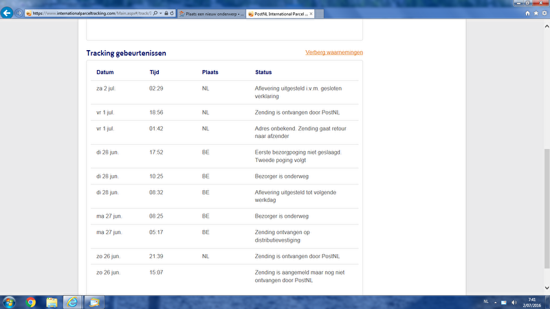The height and width of the screenshot is (309, 550).
Task: Click the browser forward button
Action: click(19, 12)
